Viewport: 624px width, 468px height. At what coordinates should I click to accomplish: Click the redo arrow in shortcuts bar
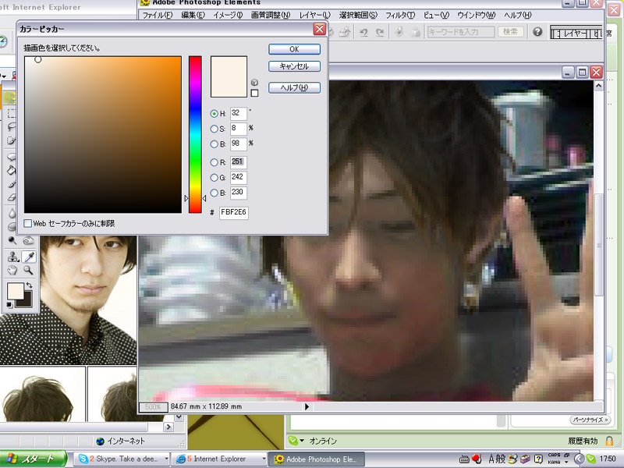point(380,32)
